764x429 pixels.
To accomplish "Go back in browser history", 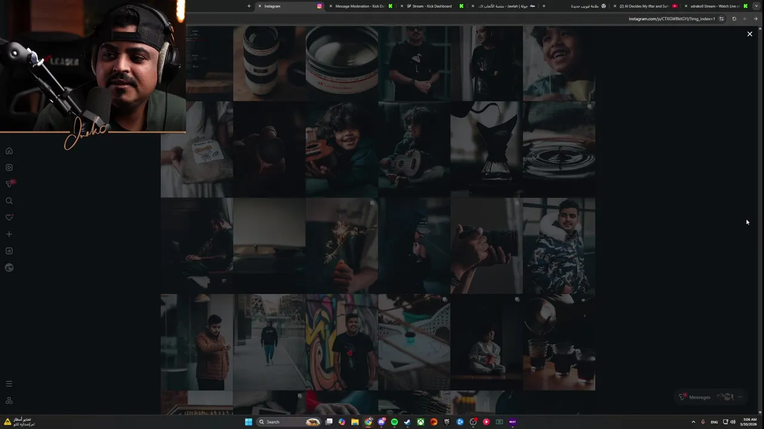I will tap(756, 18).
